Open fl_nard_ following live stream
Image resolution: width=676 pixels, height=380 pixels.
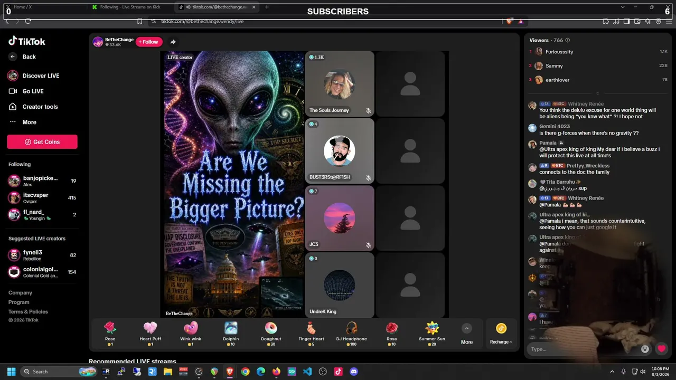point(42,215)
